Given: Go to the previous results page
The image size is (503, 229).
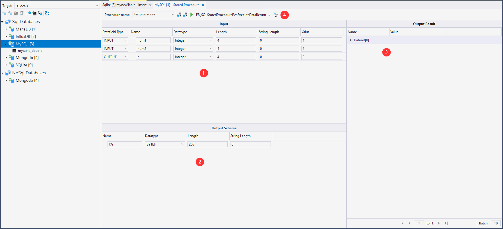Looking at the screenshot, I should (x=409, y=223).
